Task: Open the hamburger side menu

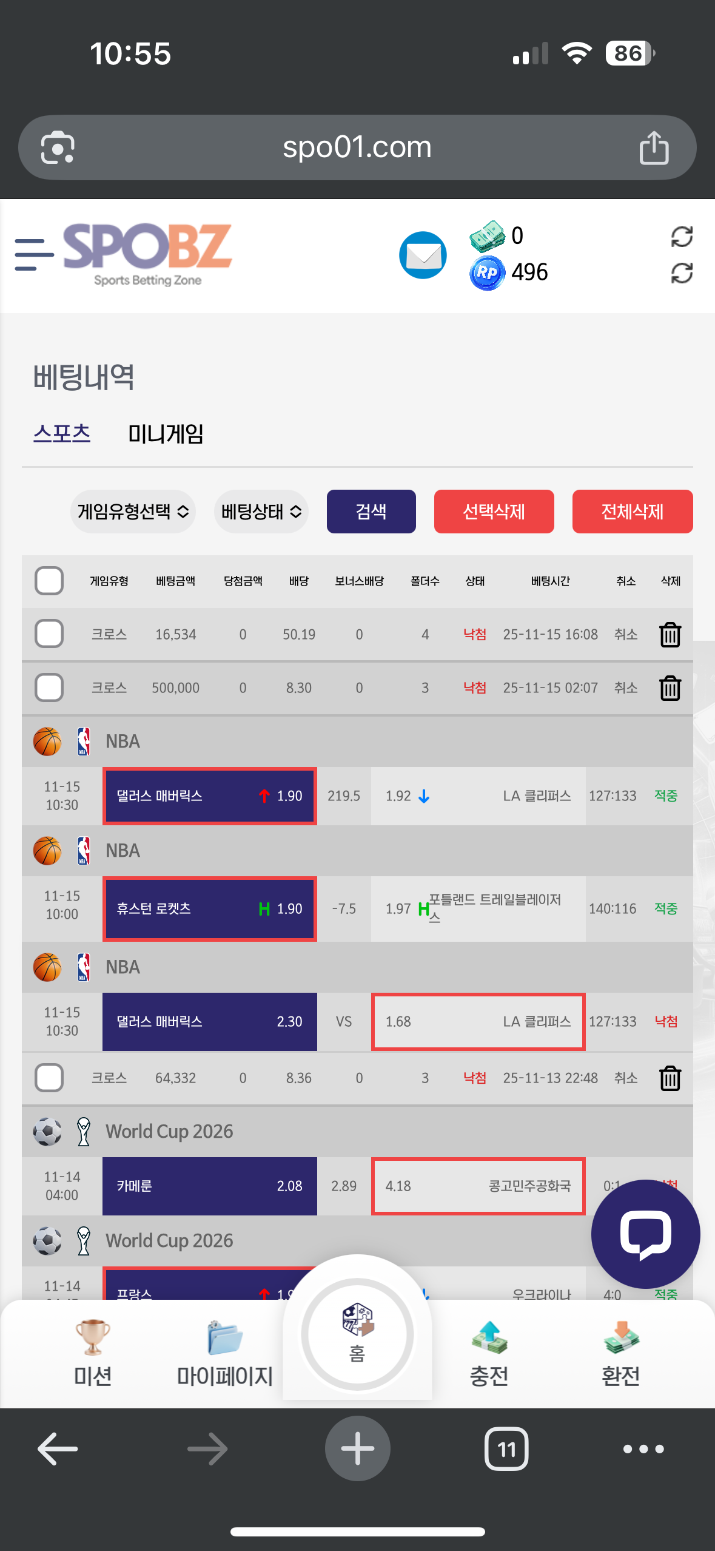Action: pos(34,254)
